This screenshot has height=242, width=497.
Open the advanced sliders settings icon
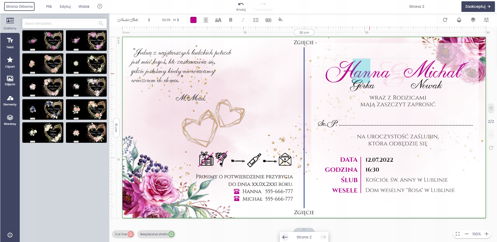click(x=486, y=20)
